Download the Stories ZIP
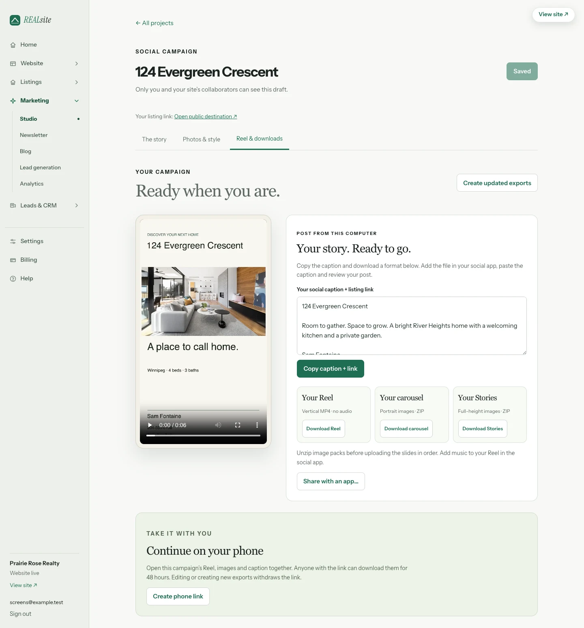584x628 pixels. coord(483,429)
